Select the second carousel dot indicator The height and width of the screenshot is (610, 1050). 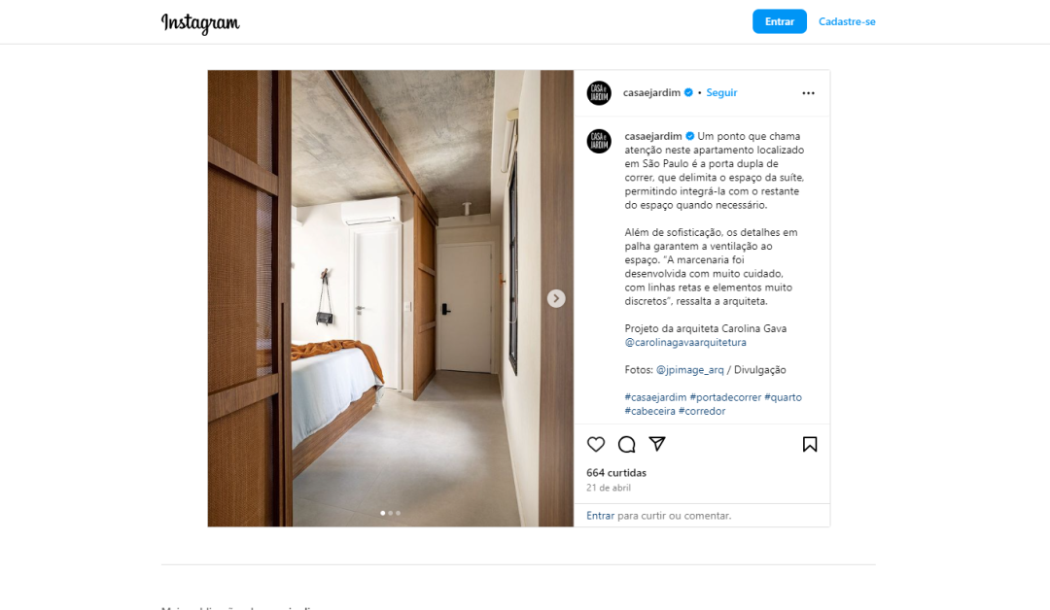(x=391, y=513)
